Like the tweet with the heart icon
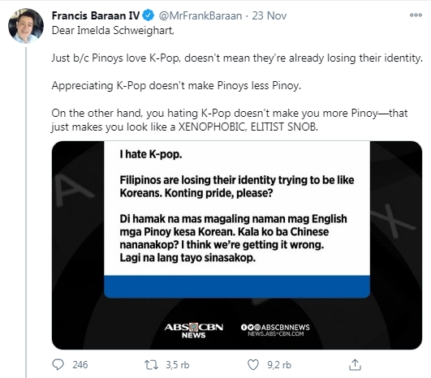The height and width of the screenshot is (378, 431). point(253,365)
